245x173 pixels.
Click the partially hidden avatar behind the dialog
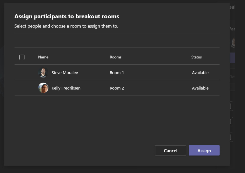coord(233,43)
